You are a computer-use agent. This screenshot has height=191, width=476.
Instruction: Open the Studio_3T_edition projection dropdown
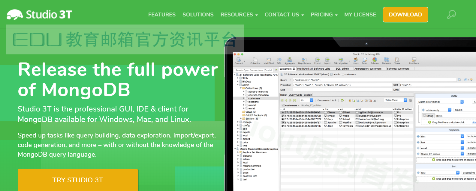click(x=462, y=154)
